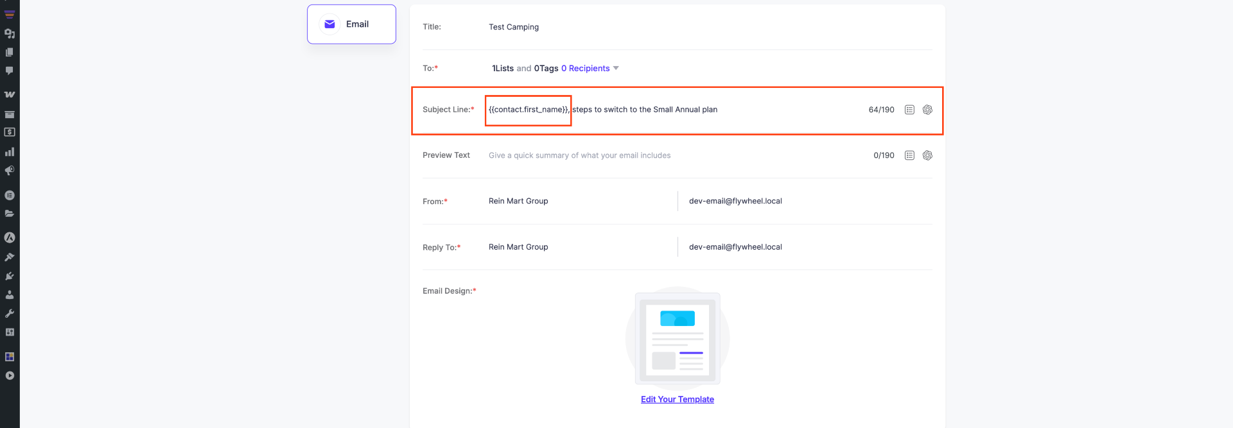Edit the From name Rein Mart Group
Screen dimensions: 1233x428
518,201
